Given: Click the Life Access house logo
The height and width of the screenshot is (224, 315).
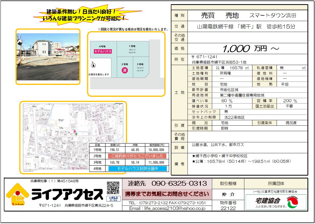Looking at the screenshot, I should click(17, 195).
